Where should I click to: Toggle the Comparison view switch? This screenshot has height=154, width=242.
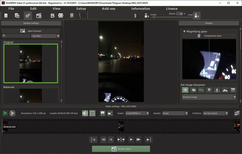[199, 36]
